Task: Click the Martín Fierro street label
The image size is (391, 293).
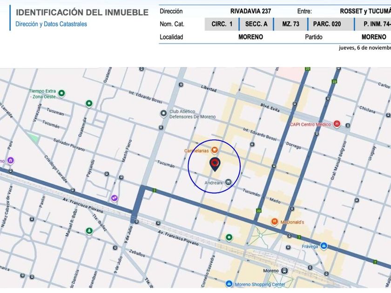Action: point(127,151)
